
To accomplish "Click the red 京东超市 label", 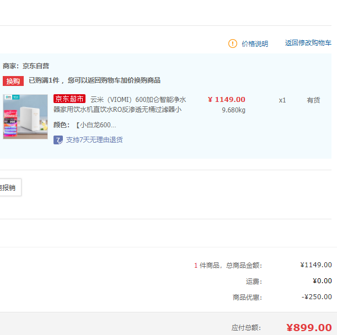I will pos(69,99).
